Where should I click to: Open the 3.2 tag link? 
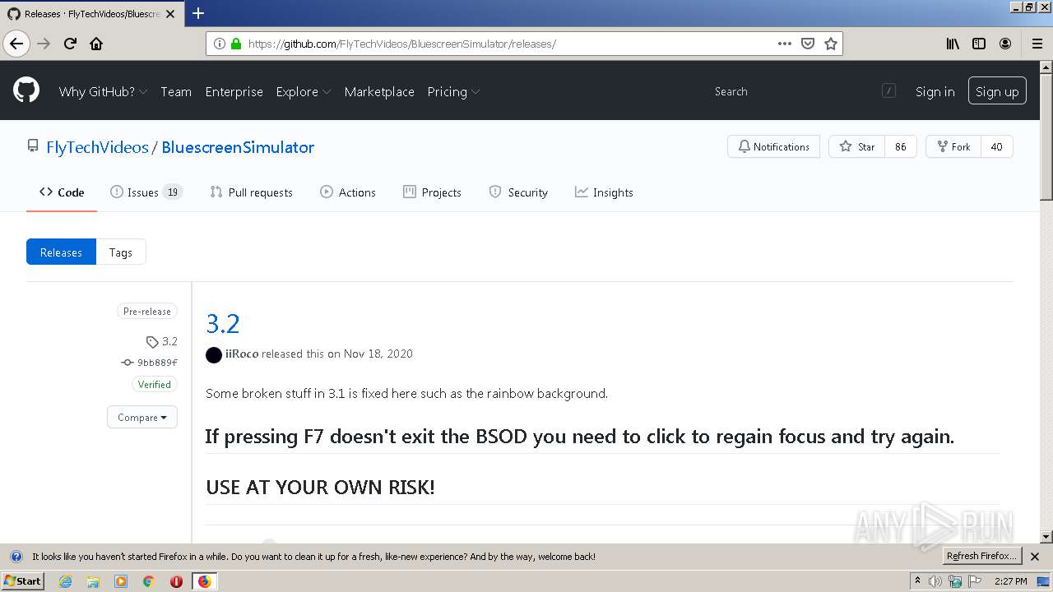(x=162, y=341)
